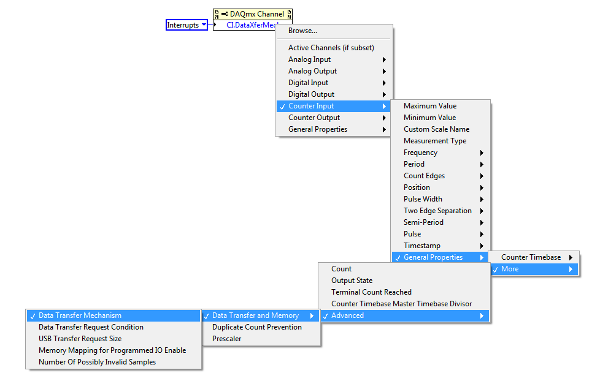Choose Minimum Value property
Screen dimensions: 600x381
click(440, 118)
